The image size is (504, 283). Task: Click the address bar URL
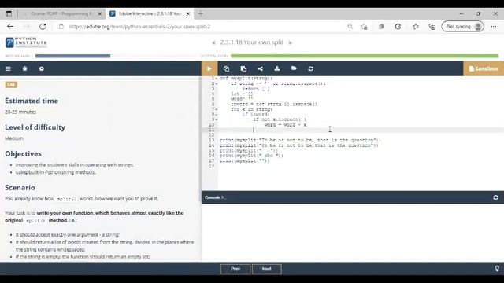click(140, 27)
